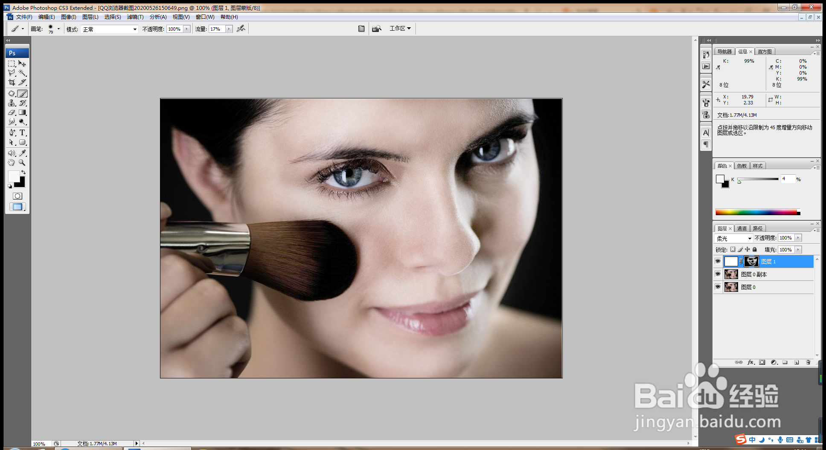Select the Clone Stamp tool
The width and height of the screenshot is (826, 450).
point(12,103)
